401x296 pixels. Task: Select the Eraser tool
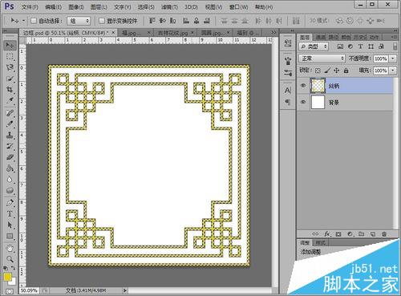coord(10,157)
